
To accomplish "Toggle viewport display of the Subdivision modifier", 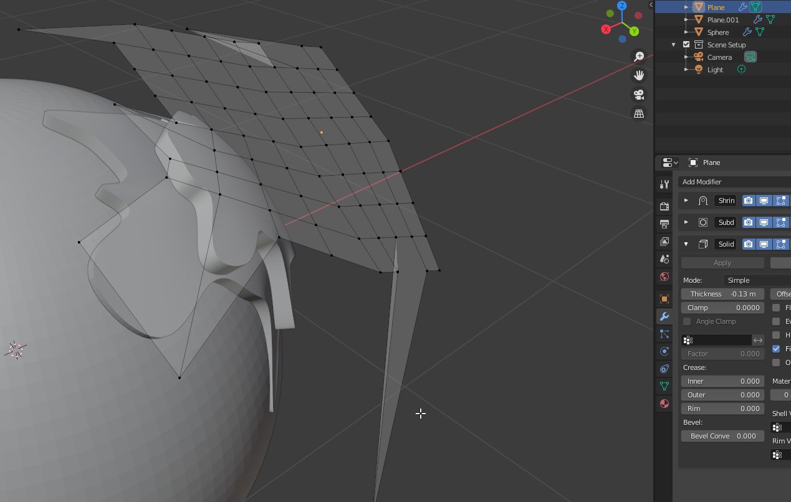I will pos(764,222).
